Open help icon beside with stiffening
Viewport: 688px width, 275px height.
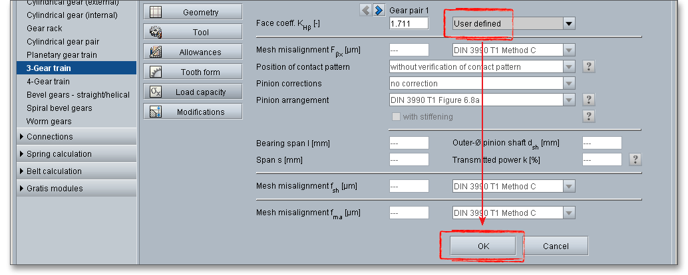[588, 116]
